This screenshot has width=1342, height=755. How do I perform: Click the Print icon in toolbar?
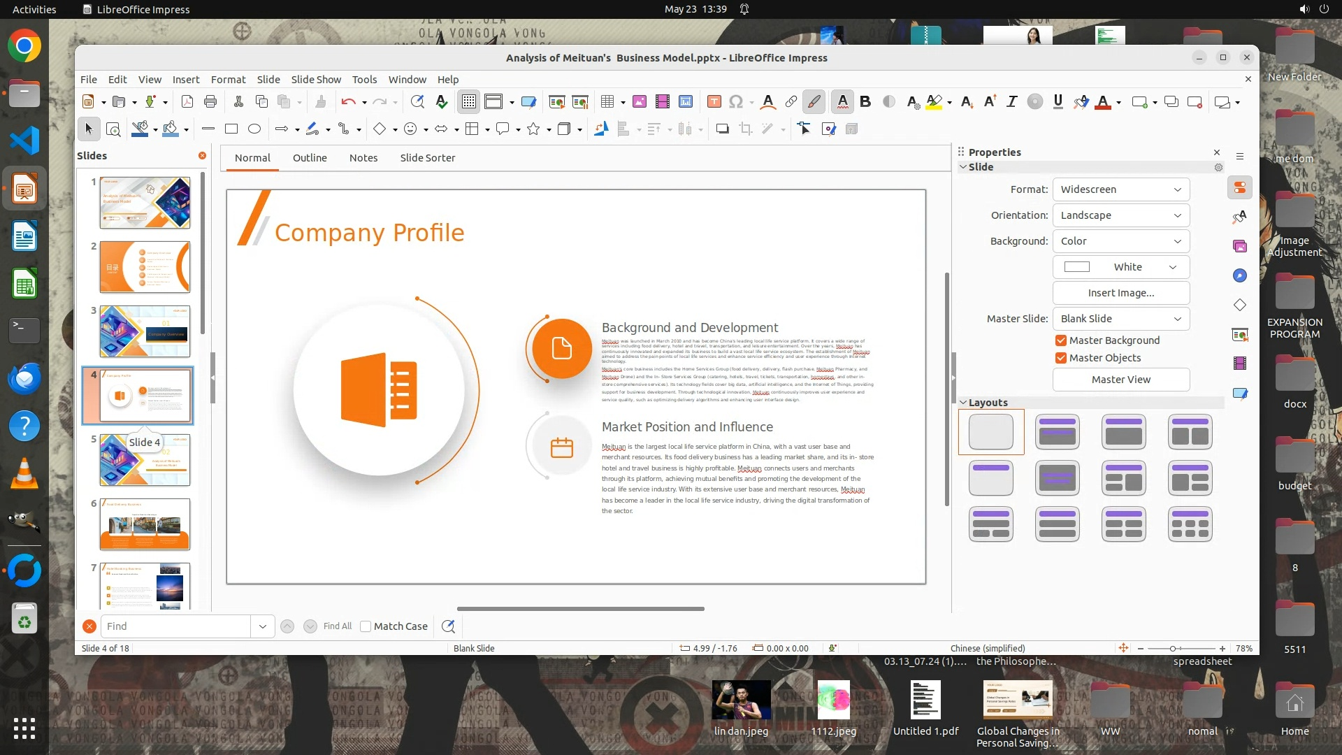point(210,102)
